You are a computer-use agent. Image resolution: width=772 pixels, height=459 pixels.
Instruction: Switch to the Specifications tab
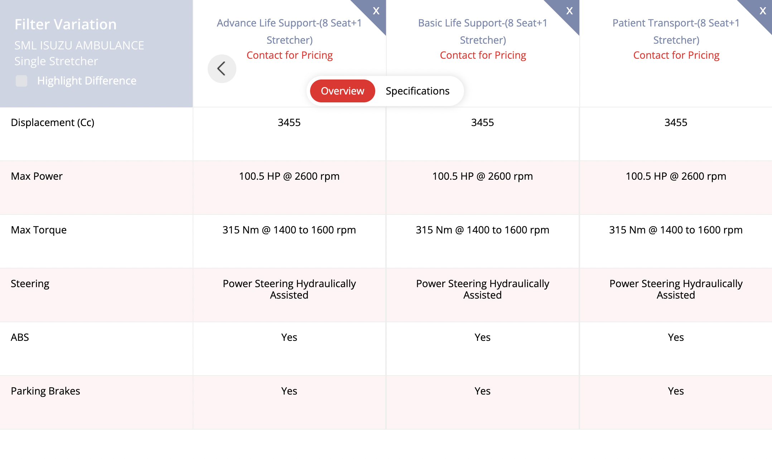click(x=418, y=91)
